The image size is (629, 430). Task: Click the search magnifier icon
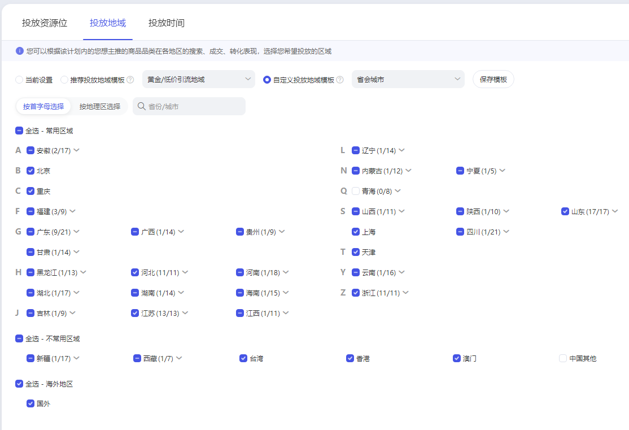point(142,106)
